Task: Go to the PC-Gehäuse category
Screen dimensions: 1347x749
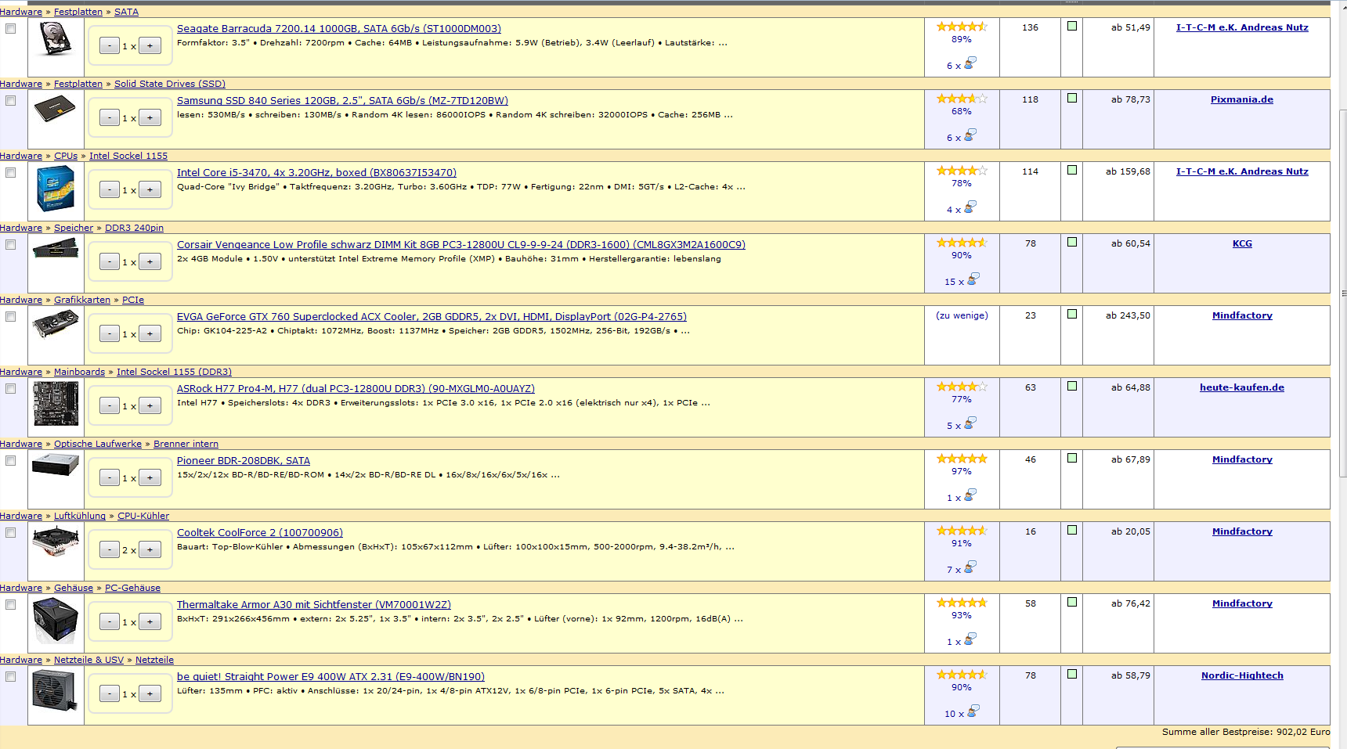Action: click(132, 588)
